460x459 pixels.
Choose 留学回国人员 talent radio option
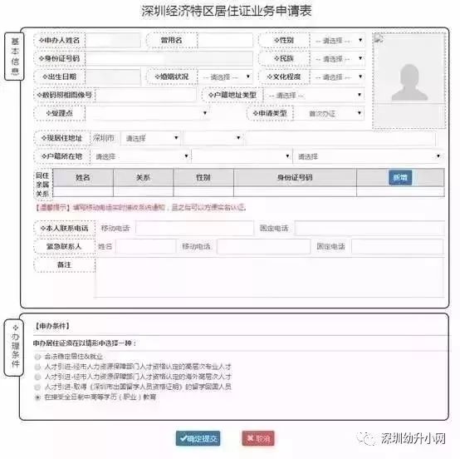tap(37, 387)
